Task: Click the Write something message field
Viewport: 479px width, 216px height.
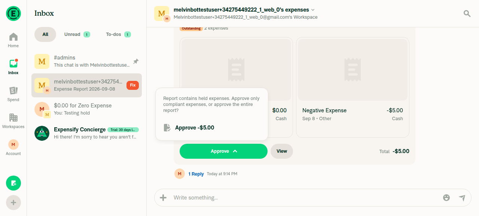Action: pos(305,198)
